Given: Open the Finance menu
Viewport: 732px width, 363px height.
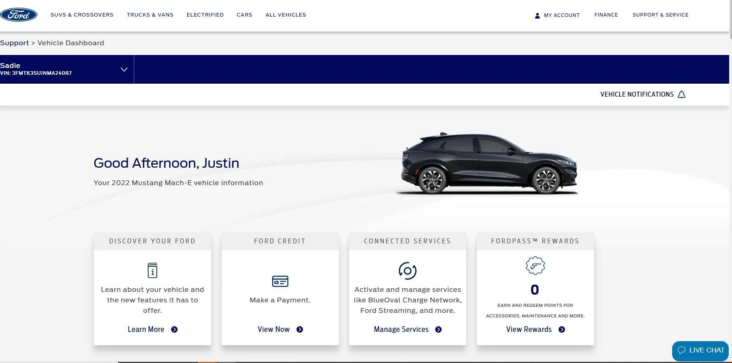Looking at the screenshot, I should [x=606, y=15].
